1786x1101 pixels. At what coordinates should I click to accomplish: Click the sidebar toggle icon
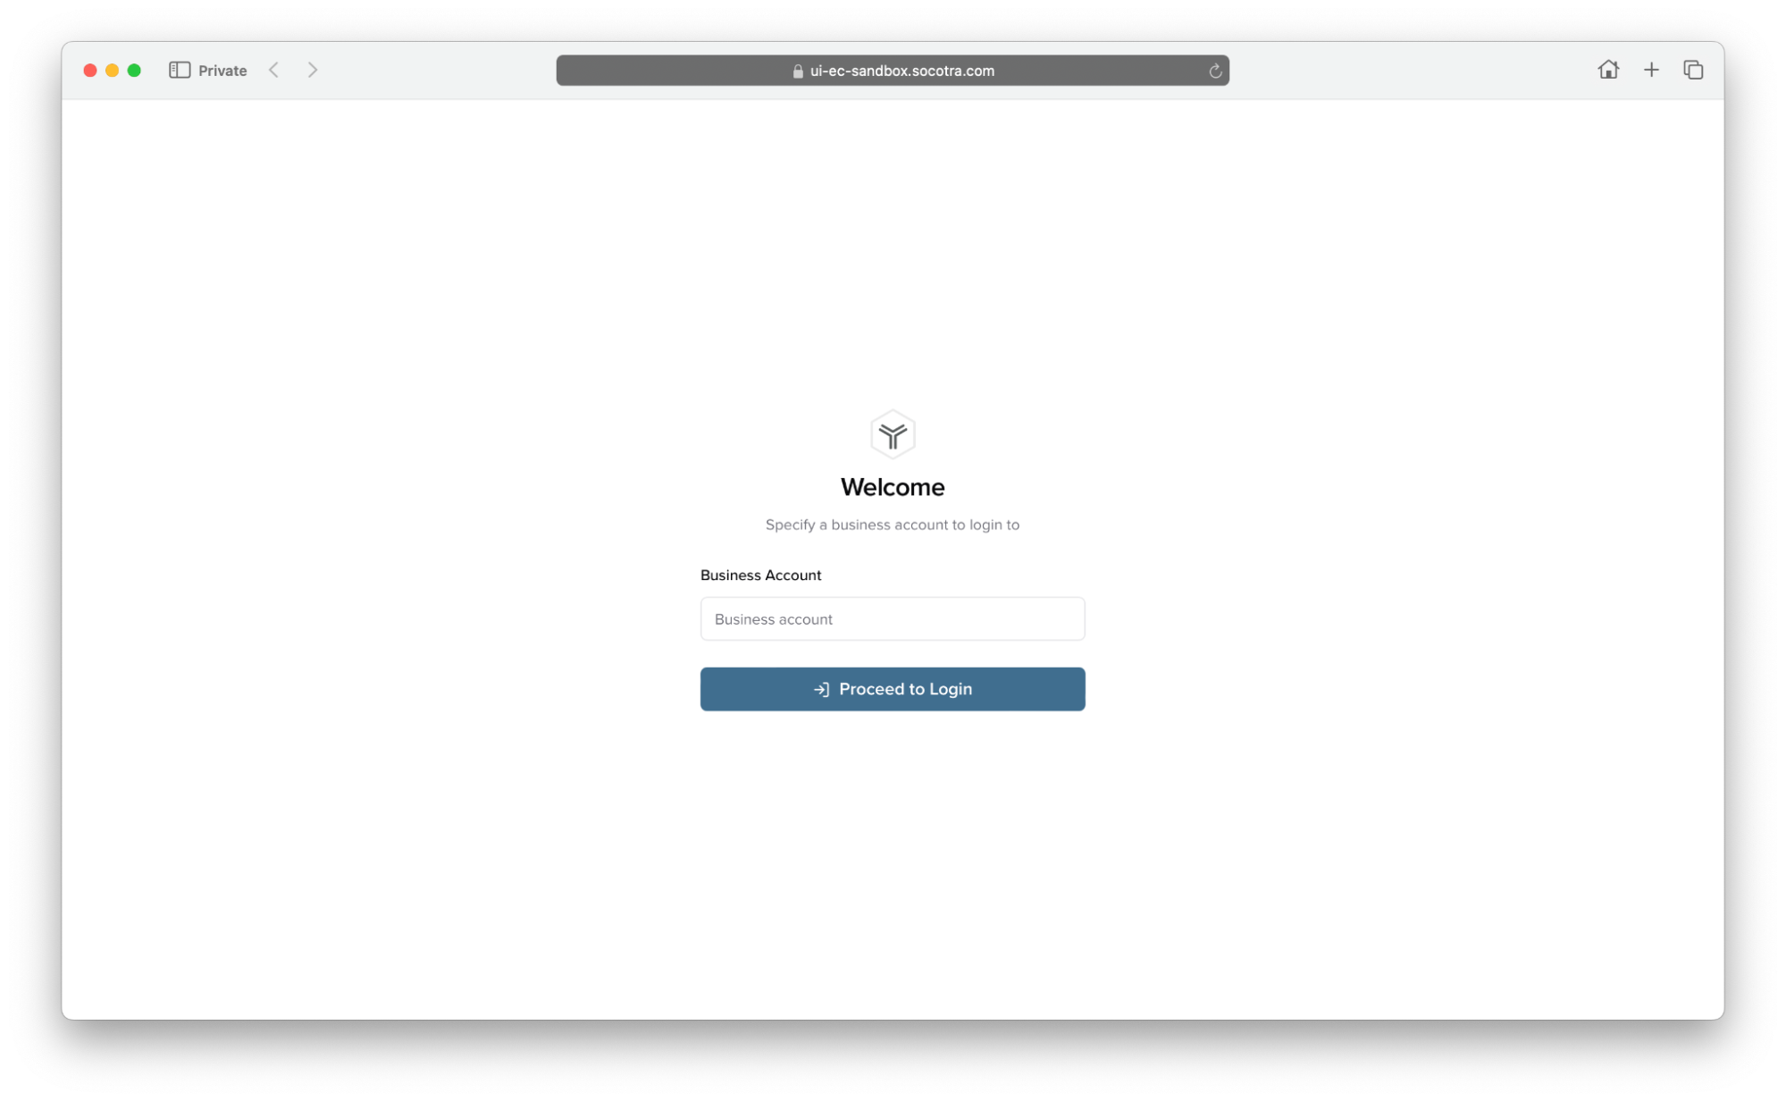pyautogui.click(x=180, y=71)
